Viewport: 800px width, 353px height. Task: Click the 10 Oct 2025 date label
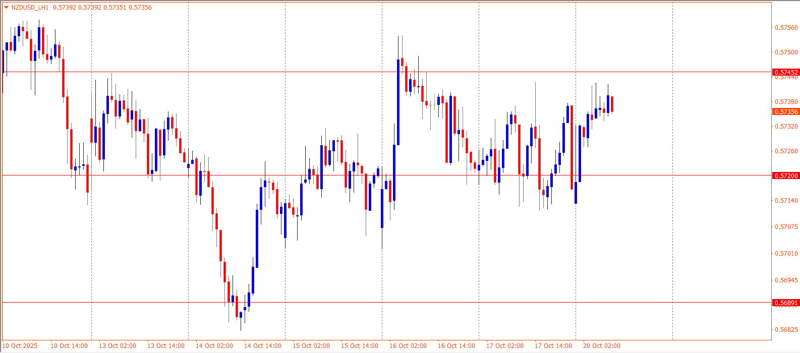point(21,346)
